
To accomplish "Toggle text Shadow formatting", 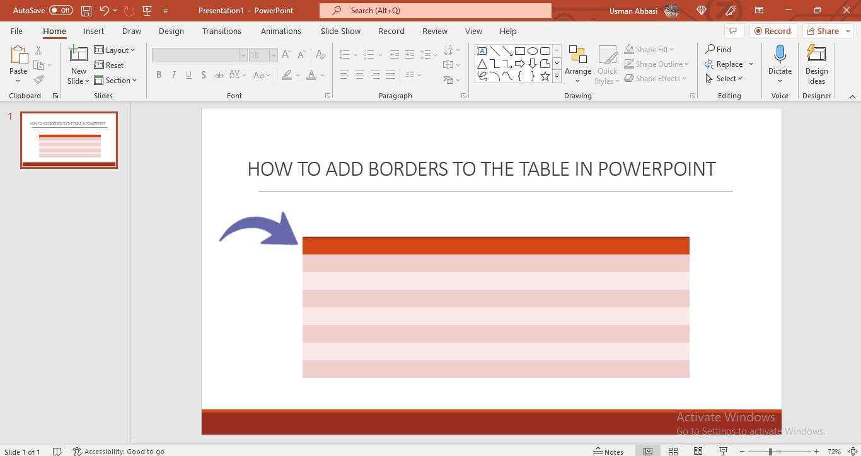I will click(204, 75).
